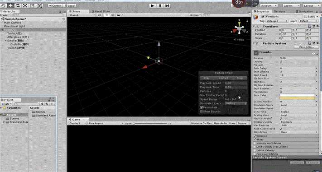Viewport: 322px width, 172px height.
Task: Click the Start Color yellow swatch
Action: (x=298, y=98)
